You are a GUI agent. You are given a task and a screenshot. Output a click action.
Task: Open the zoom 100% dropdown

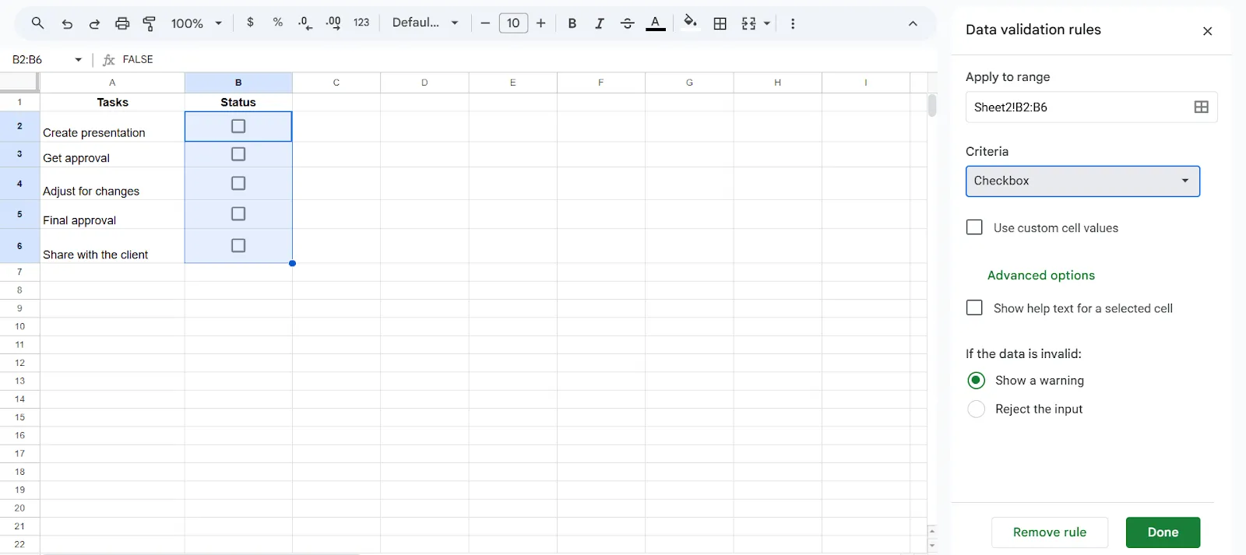(197, 23)
